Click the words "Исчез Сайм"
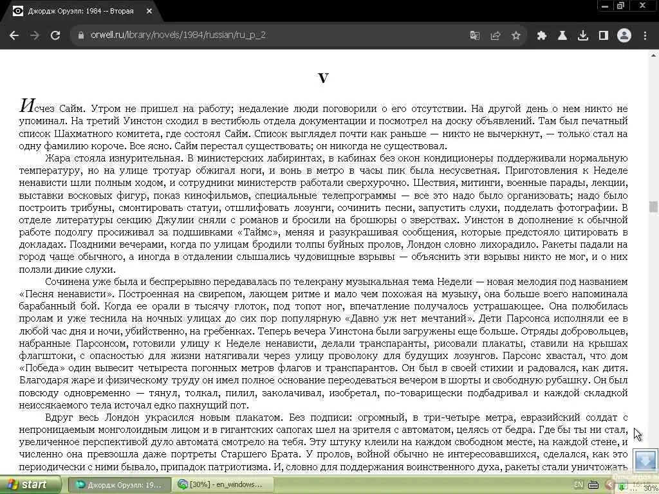The height and width of the screenshot is (494, 659). coord(52,107)
